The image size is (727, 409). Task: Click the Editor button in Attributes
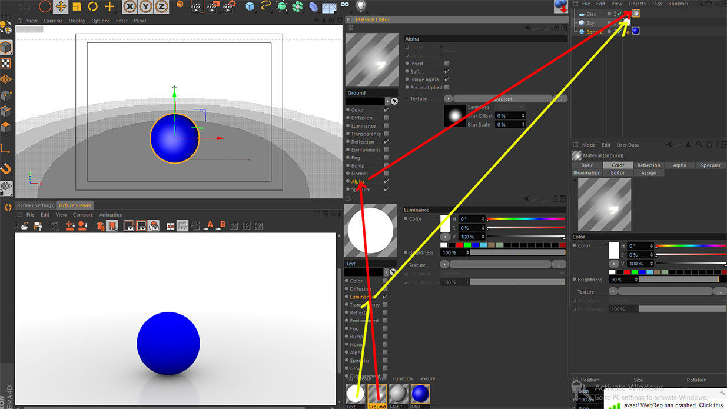coord(618,173)
